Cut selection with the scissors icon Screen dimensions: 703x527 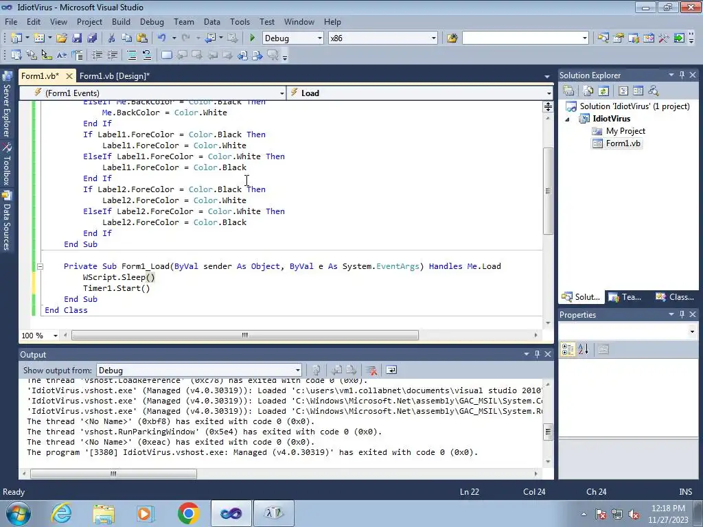point(111,38)
